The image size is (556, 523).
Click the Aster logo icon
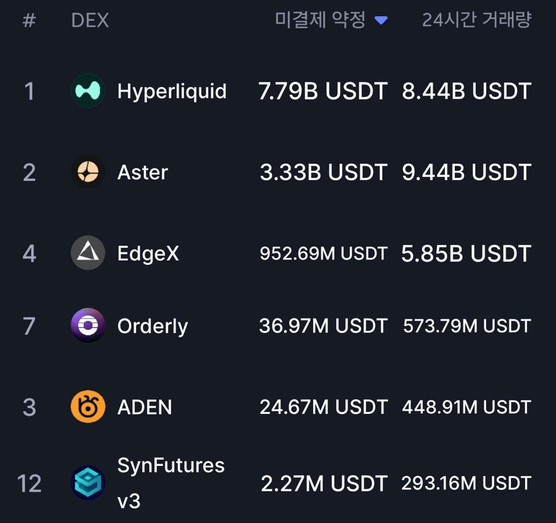click(88, 172)
